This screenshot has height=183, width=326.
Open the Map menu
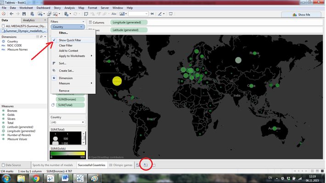[x=81, y=8]
